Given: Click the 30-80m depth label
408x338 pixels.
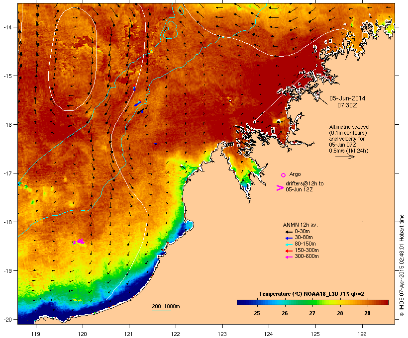Looking at the screenshot, I should point(304,238).
